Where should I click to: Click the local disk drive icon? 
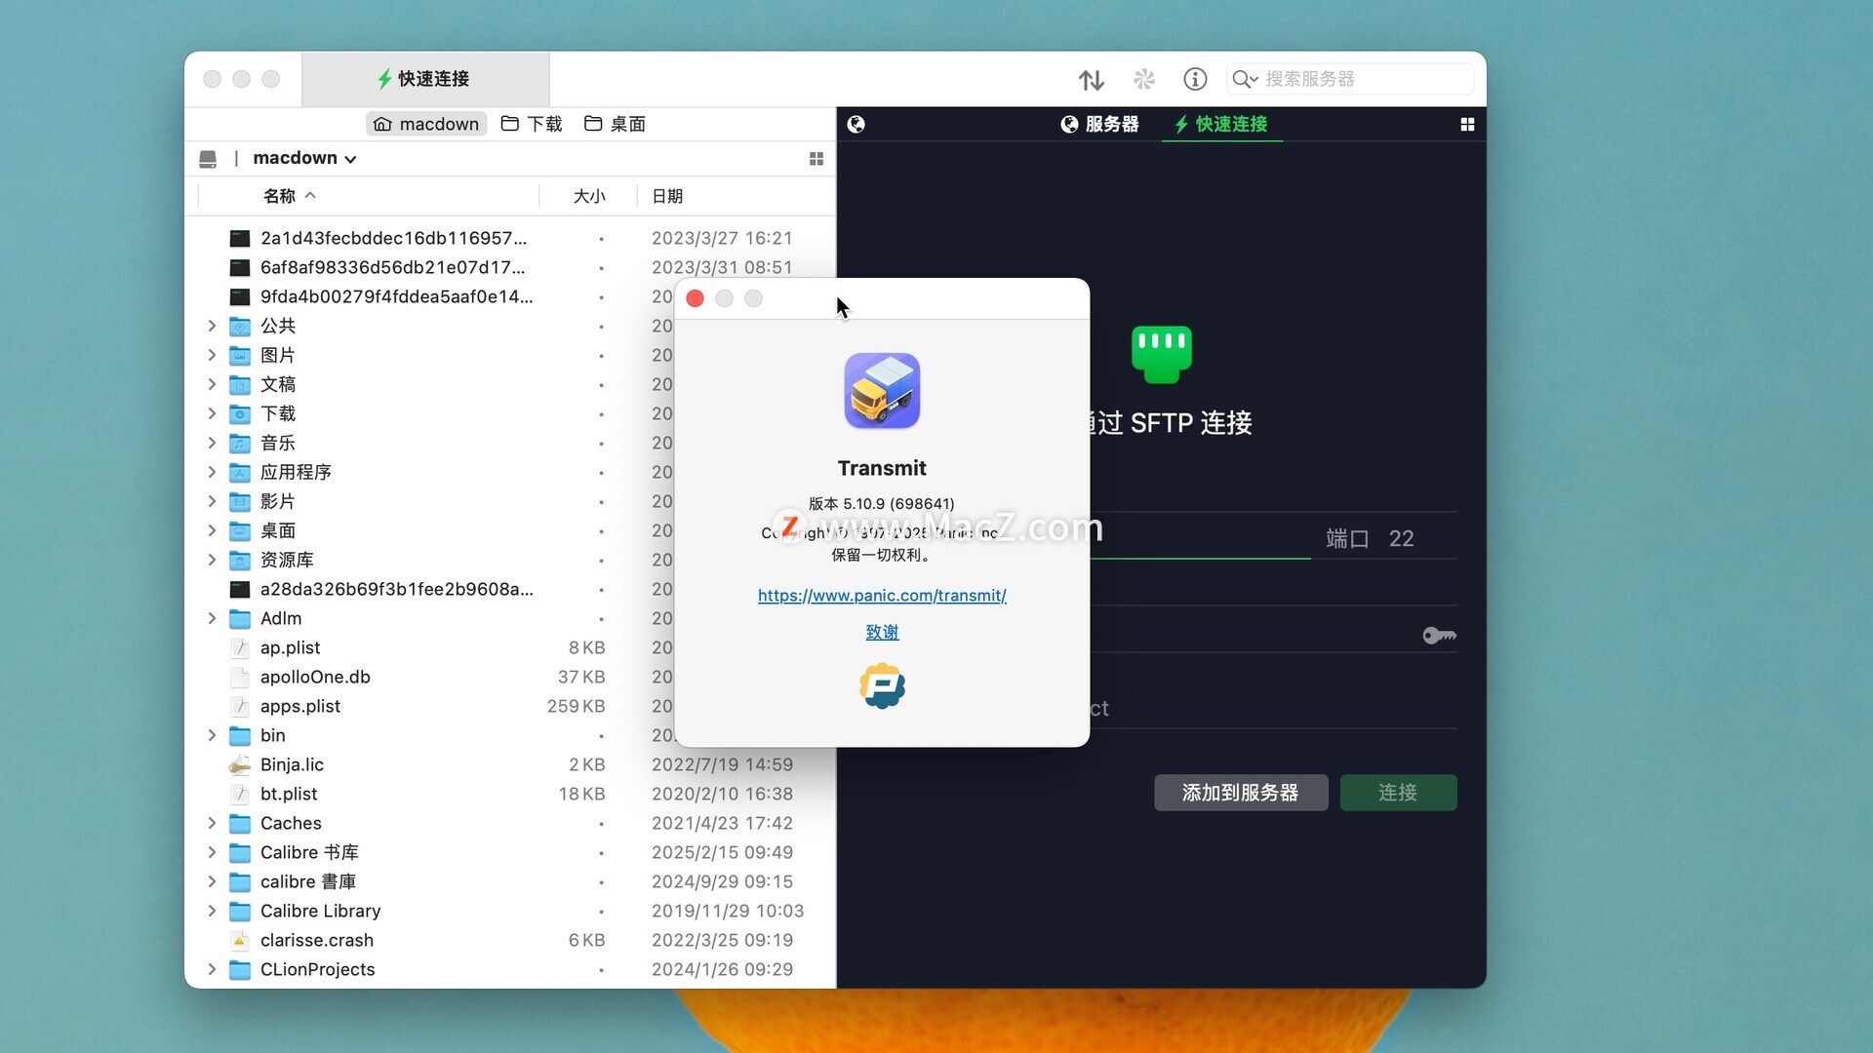(x=208, y=158)
